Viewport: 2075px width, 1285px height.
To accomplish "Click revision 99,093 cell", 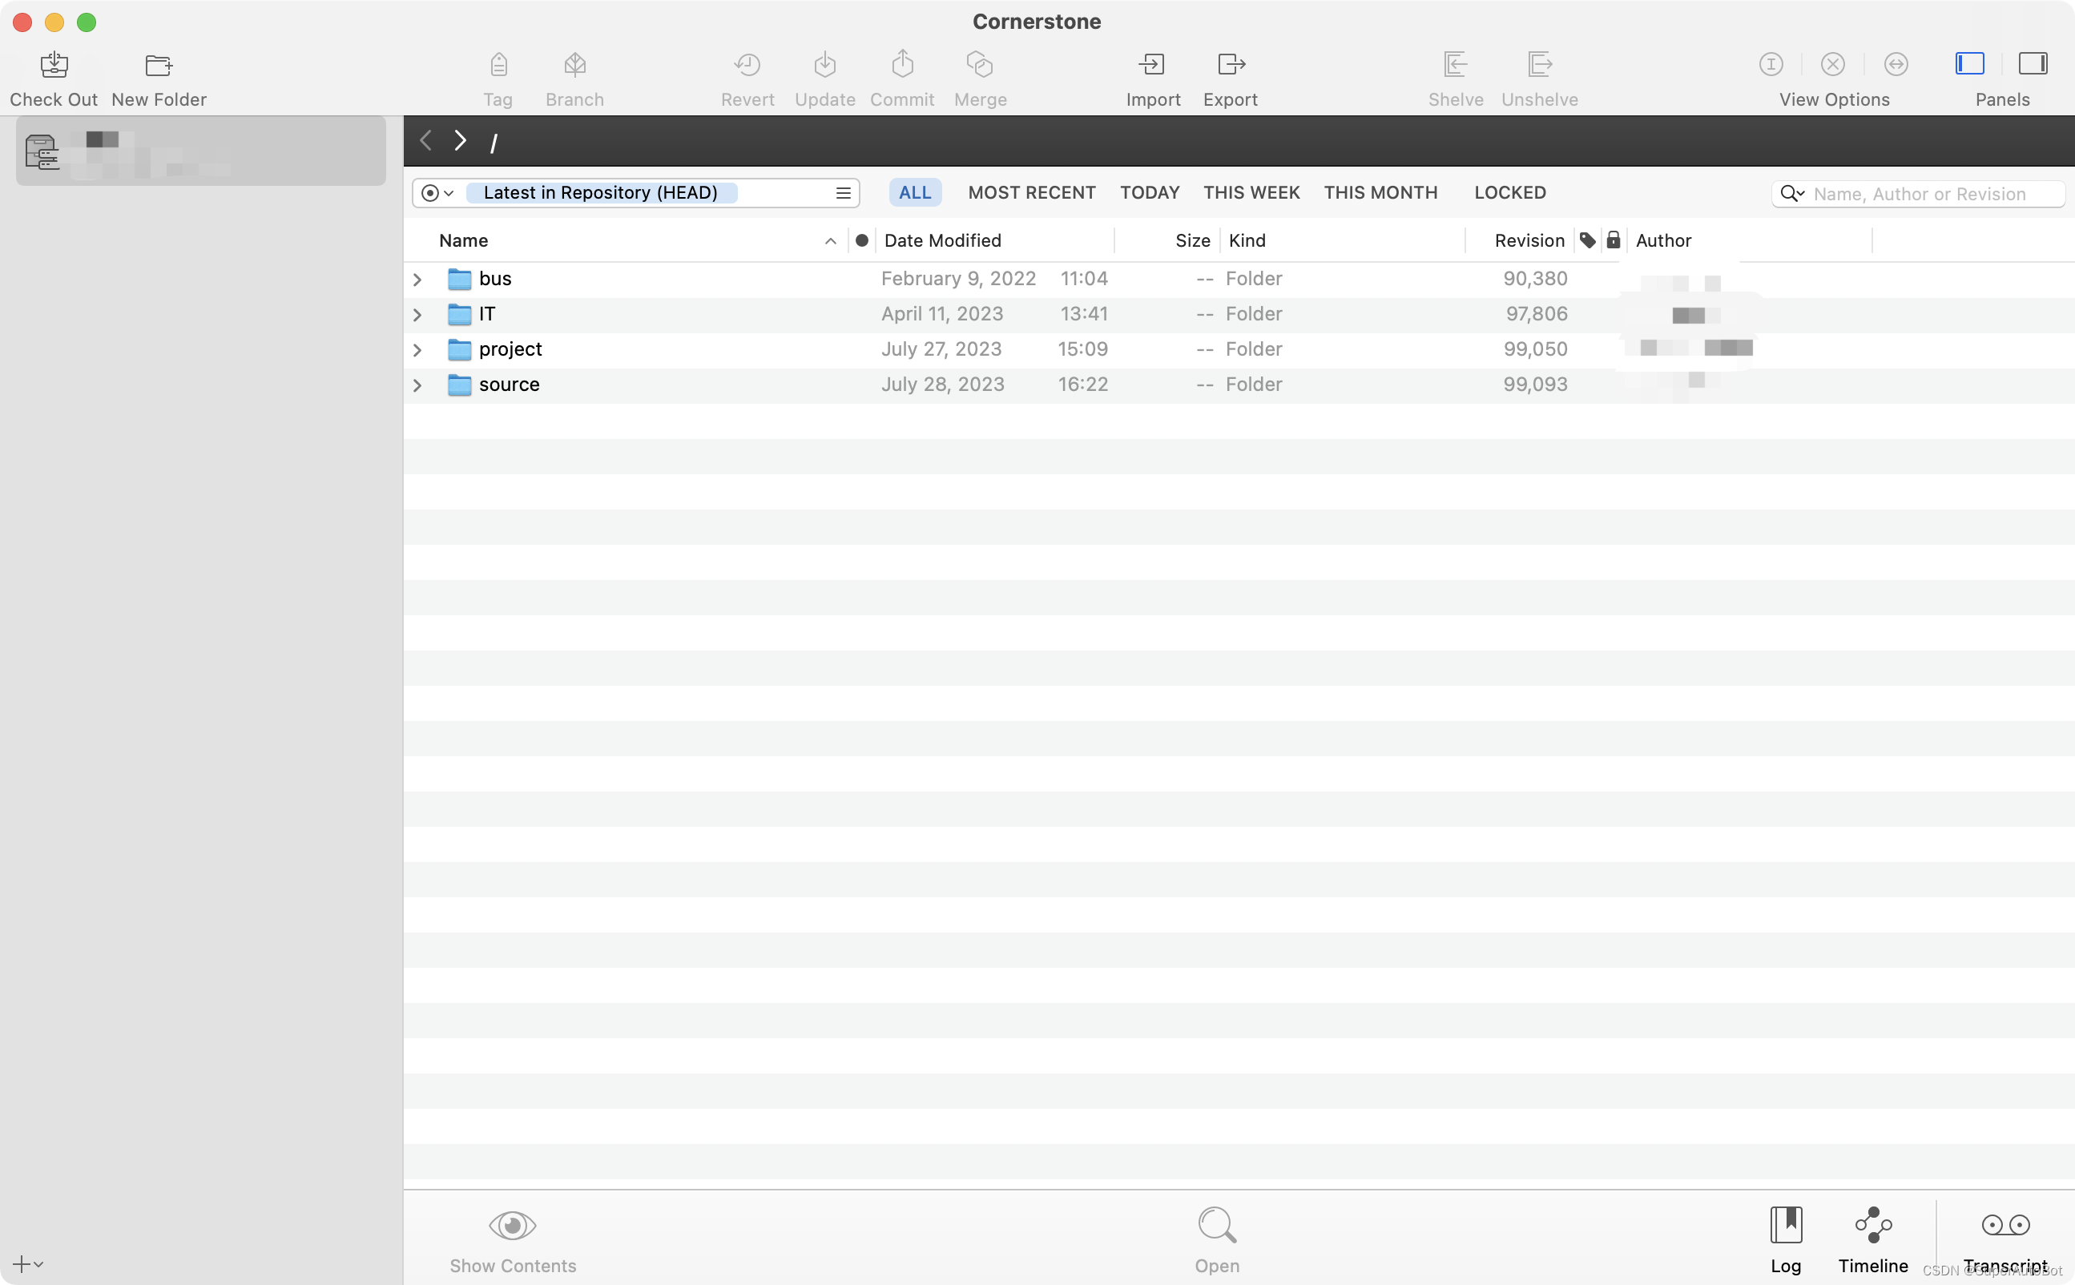I will tap(1534, 385).
